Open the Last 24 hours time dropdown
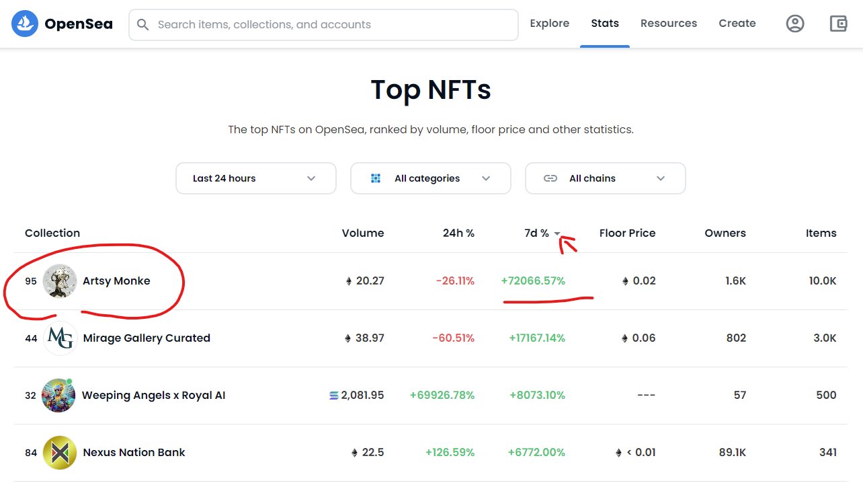863x483 pixels. 256,178
